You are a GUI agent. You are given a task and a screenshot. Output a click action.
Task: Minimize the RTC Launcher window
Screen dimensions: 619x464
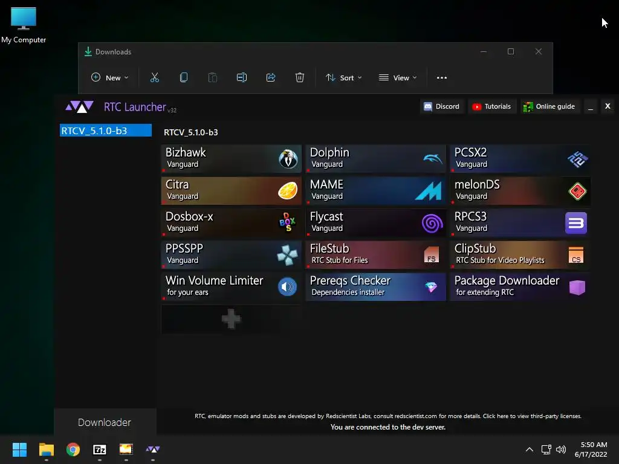coord(591,106)
